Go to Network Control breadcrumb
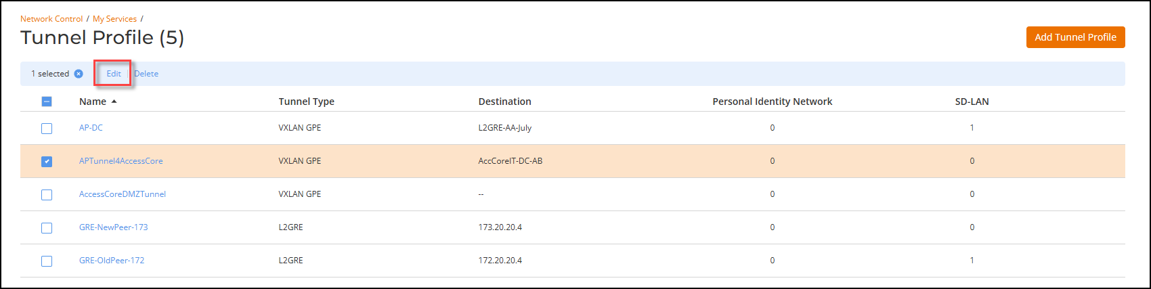1151x289 pixels. click(51, 19)
